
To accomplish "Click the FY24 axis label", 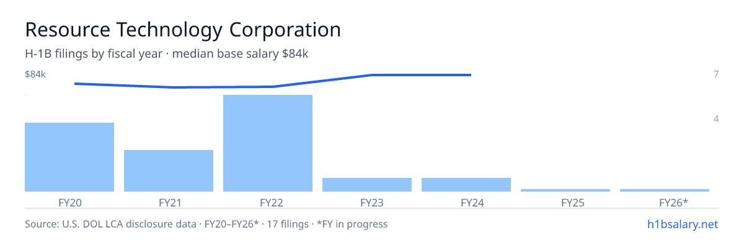I will 466,202.
